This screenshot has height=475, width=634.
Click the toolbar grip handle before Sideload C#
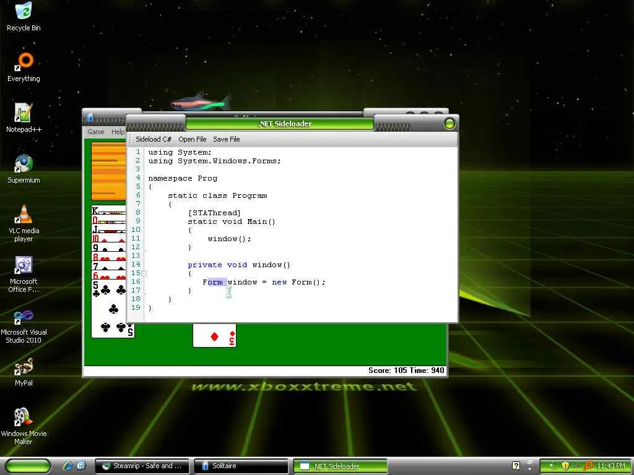[130, 139]
